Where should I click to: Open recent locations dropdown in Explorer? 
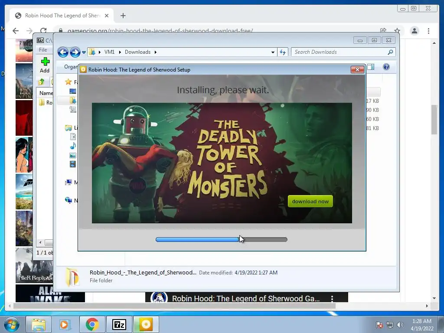84,52
